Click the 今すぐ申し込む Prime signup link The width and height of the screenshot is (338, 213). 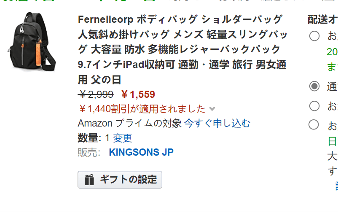pyautogui.click(x=217, y=123)
